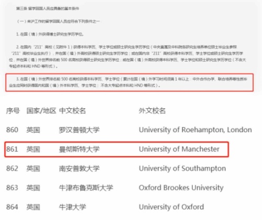262x220 pixels.
Task: Select 南安普敦大学 cell
Action: pyautogui.click(x=79, y=169)
